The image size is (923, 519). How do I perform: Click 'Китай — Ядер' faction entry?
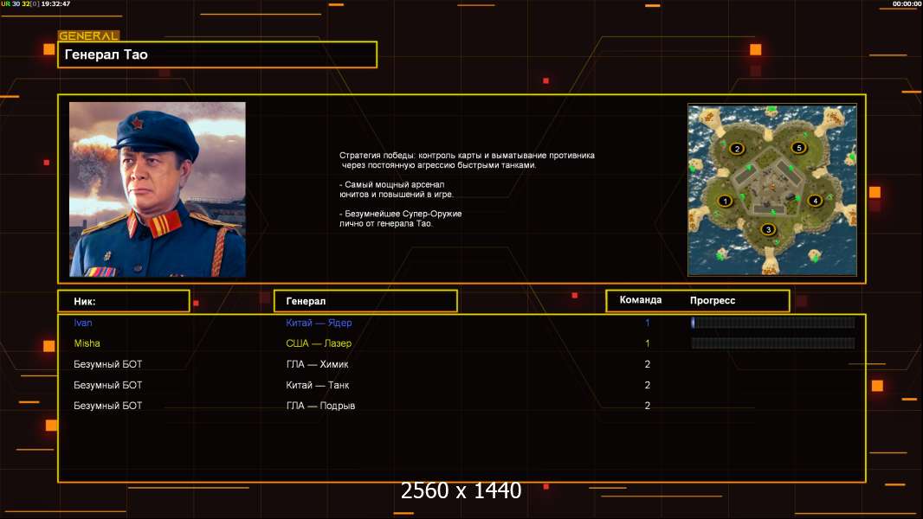tap(319, 323)
